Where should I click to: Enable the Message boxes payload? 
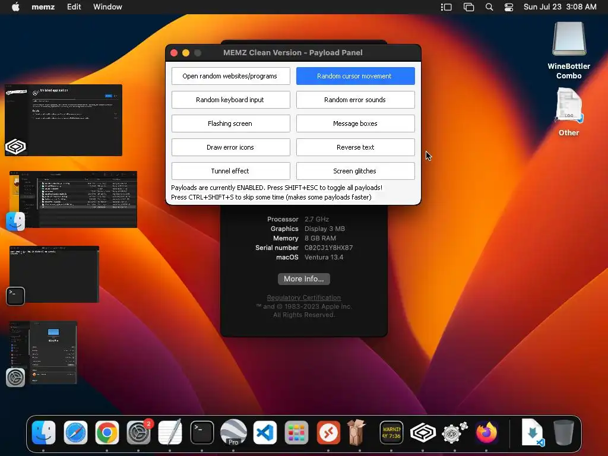(356, 123)
